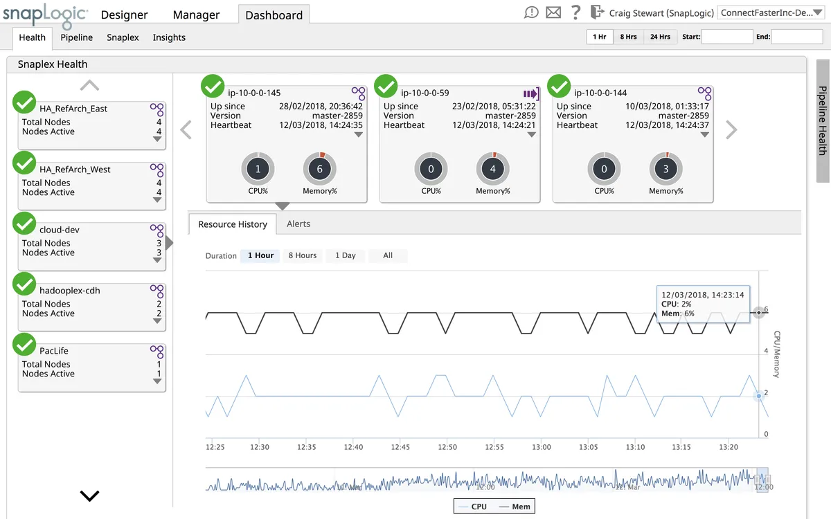Screen dimensions: 831x519
Task: Click the ip-10-0-0-59 Memory% gauge
Action: pos(493,169)
